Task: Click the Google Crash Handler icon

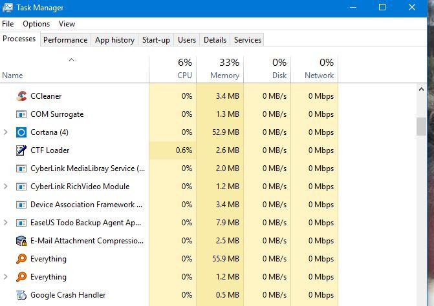Action: click(21, 295)
